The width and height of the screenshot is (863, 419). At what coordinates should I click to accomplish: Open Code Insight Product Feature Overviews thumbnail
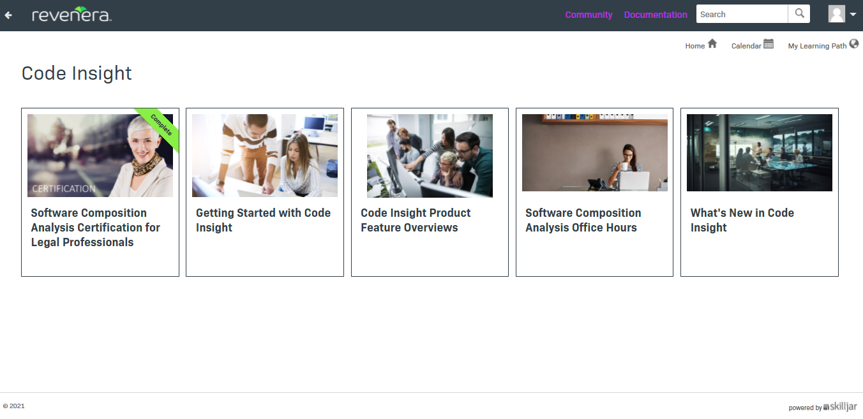(430, 156)
